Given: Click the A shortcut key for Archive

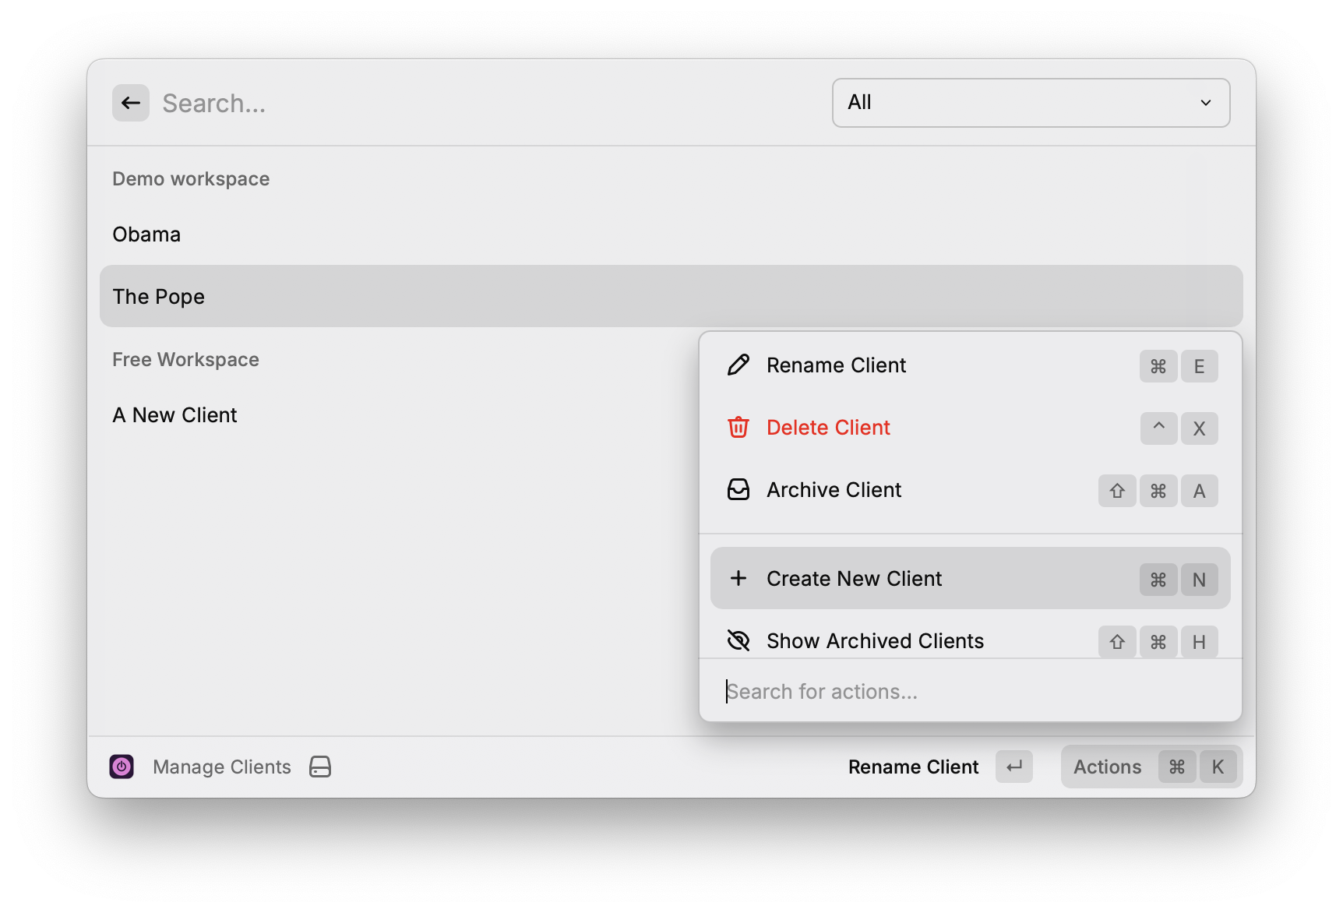Looking at the screenshot, I should pos(1200,491).
